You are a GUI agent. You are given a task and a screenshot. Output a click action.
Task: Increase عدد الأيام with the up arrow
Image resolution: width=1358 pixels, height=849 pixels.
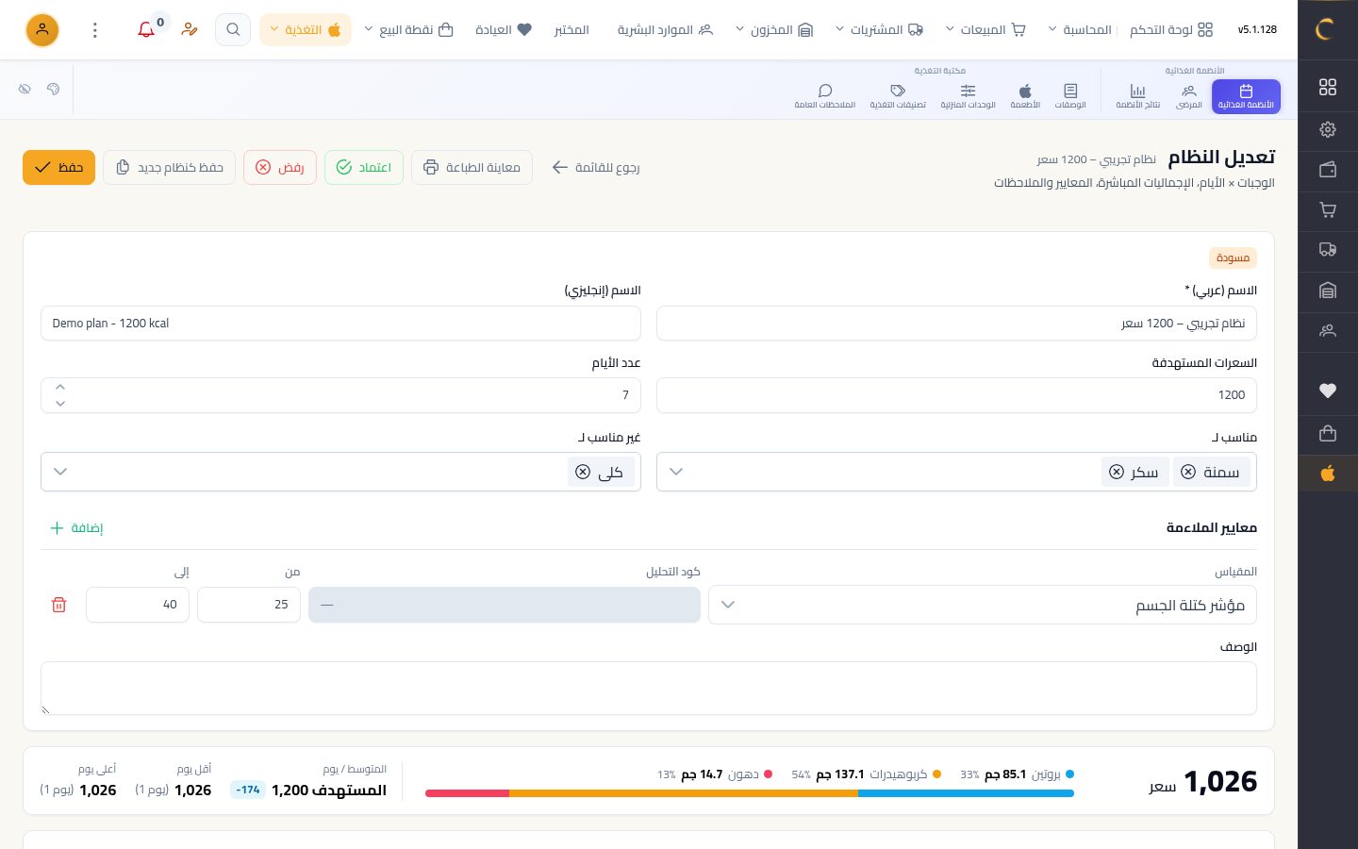pyautogui.click(x=60, y=387)
